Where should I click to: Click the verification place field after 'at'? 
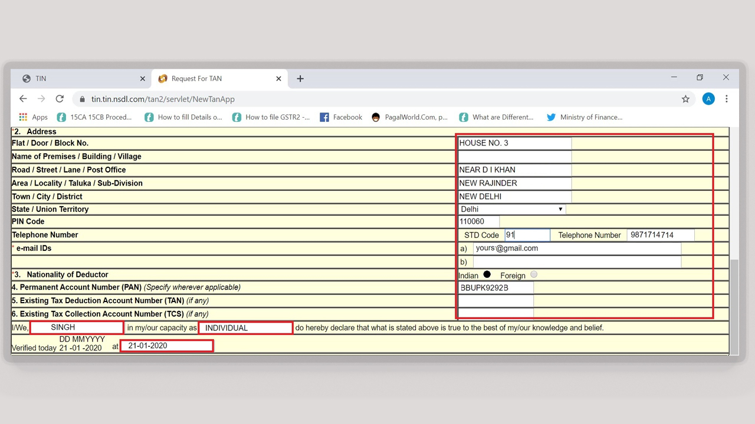point(166,346)
